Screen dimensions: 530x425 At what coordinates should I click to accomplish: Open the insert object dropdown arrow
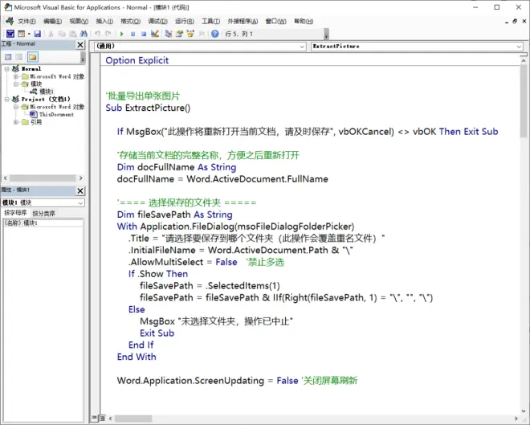tap(29, 34)
